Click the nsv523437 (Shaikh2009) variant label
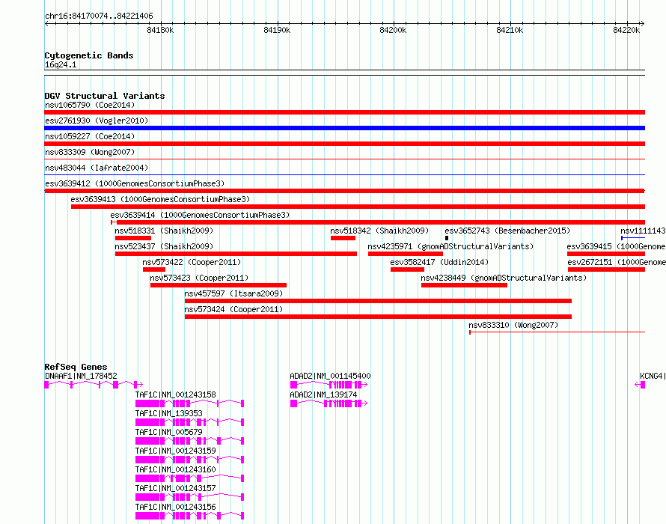 164,246
